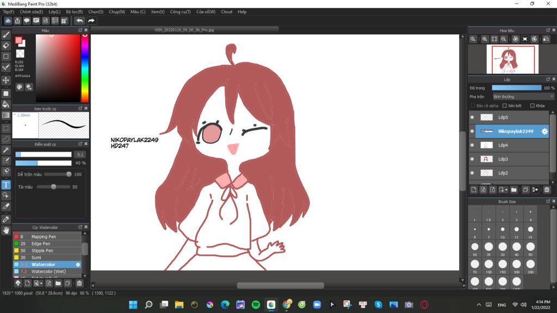Add a new raster layer

pyautogui.click(x=474, y=190)
